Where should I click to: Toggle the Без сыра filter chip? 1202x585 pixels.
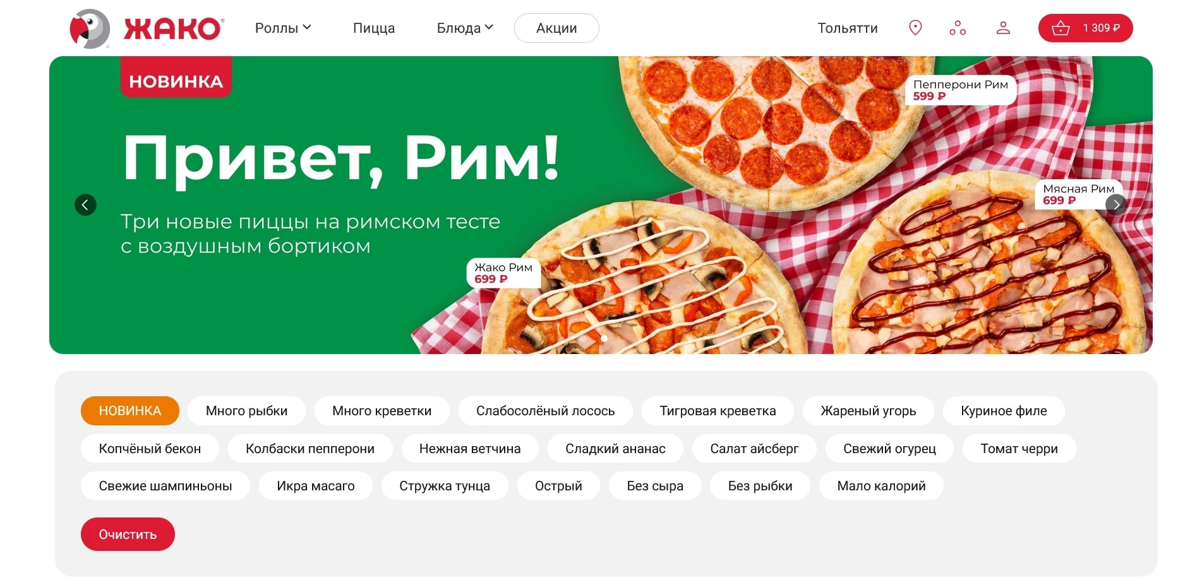(x=655, y=486)
